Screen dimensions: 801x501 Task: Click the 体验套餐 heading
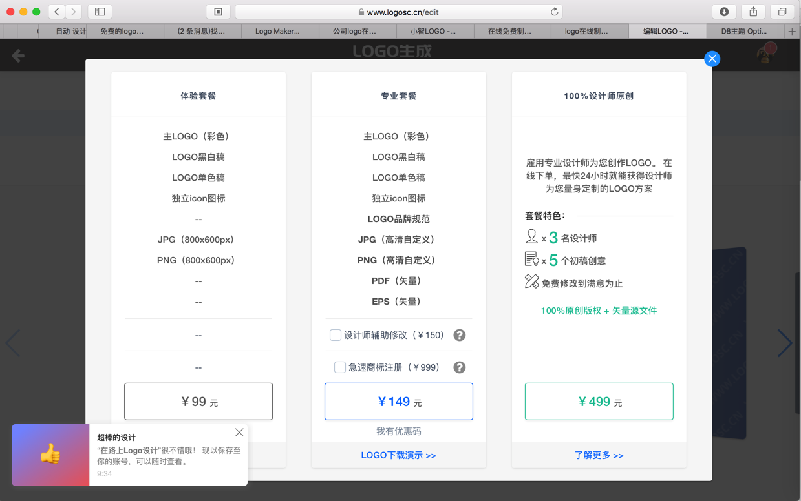coord(198,96)
